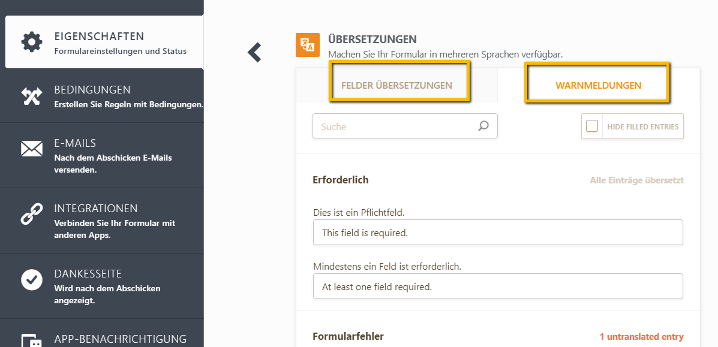Click the orange Übersetzungen translation icon

point(308,44)
